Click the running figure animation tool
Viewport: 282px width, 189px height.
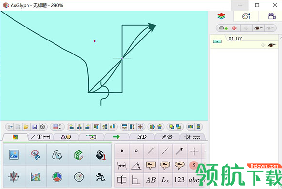pyautogui.click(x=101, y=177)
